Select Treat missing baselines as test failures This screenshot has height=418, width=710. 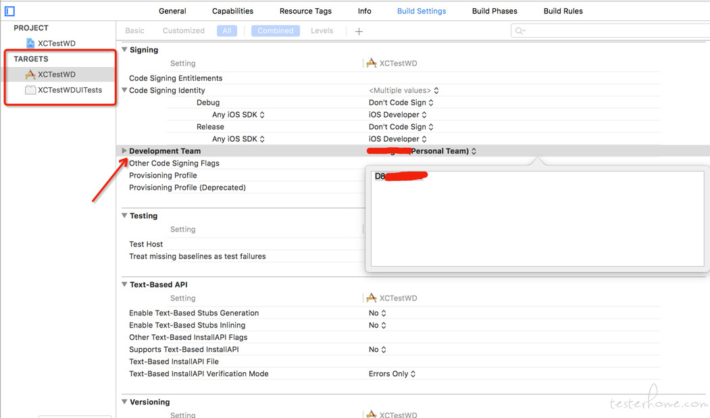(197, 257)
